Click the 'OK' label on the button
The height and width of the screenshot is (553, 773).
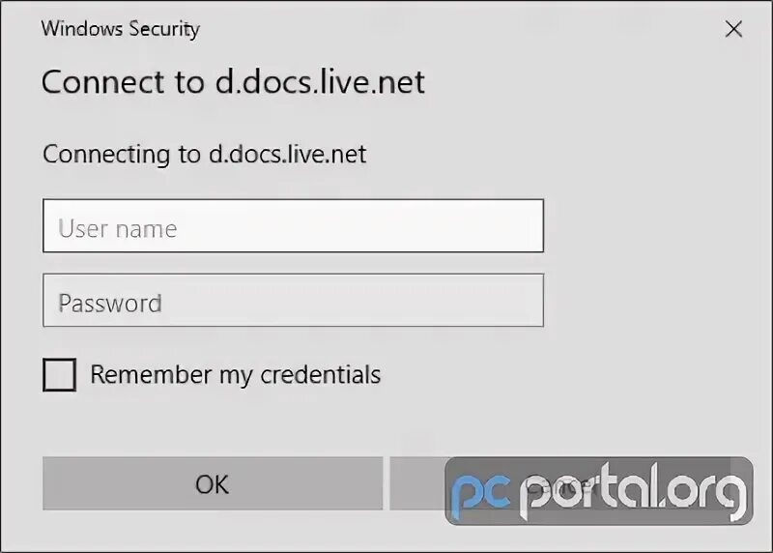(x=212, y=484)
